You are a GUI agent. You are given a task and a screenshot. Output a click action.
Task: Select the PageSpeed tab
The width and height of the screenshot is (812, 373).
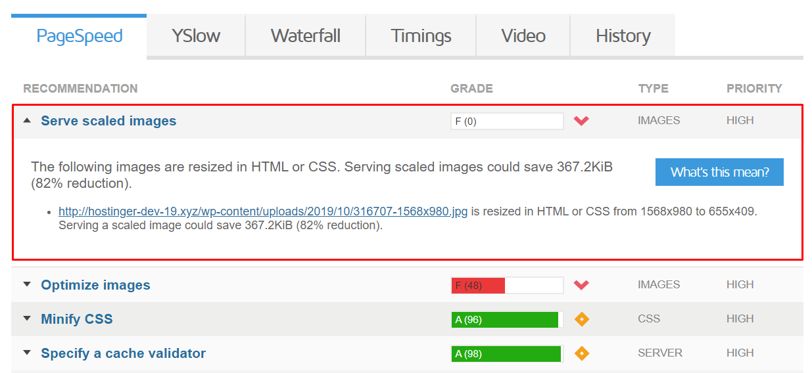click(80, 35)
